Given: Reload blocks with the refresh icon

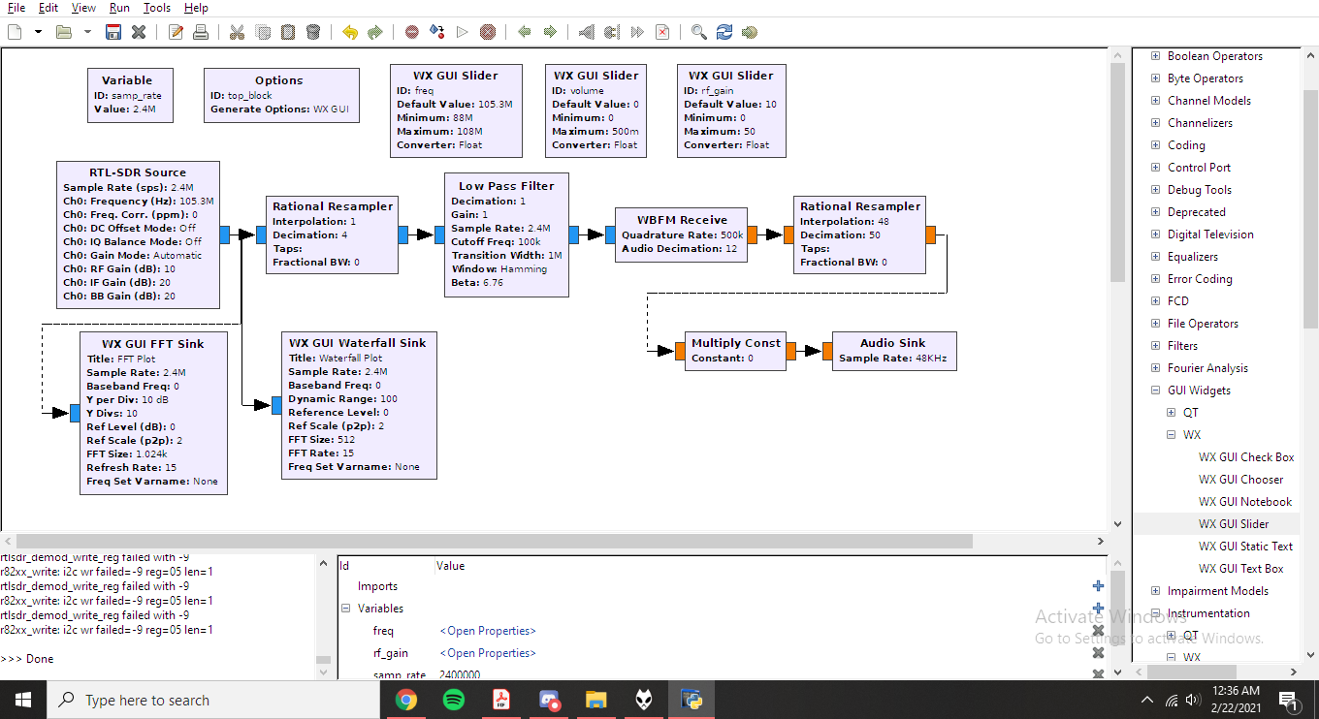Looking at the screenshot, I should pos(724,31).
